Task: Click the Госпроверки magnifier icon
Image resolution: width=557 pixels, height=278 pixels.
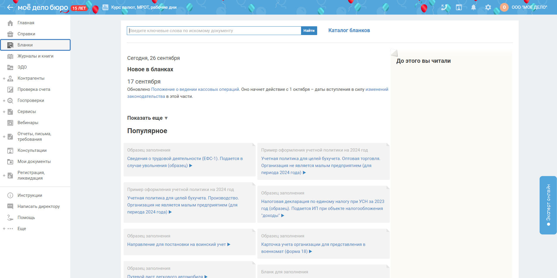Action: (x=10, y=100)
